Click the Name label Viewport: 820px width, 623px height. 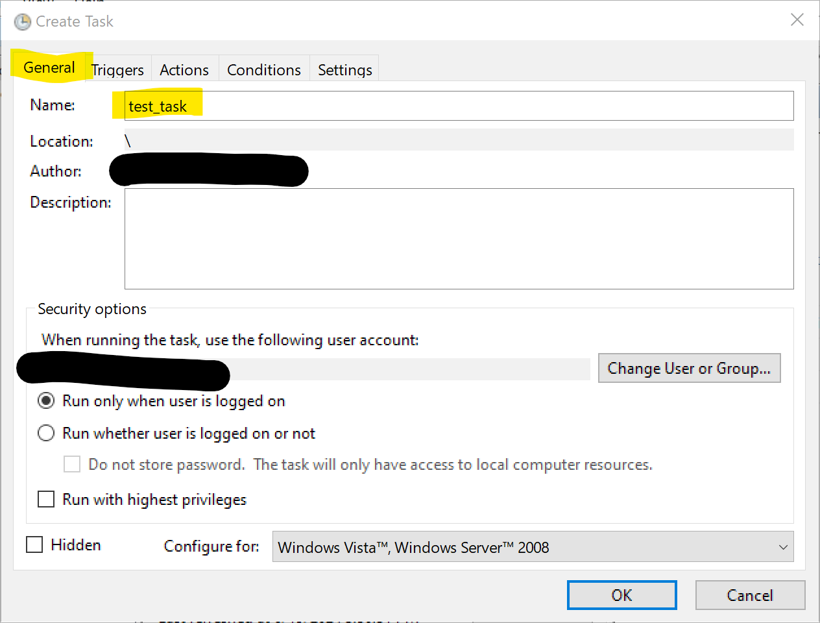pos(53,104)
